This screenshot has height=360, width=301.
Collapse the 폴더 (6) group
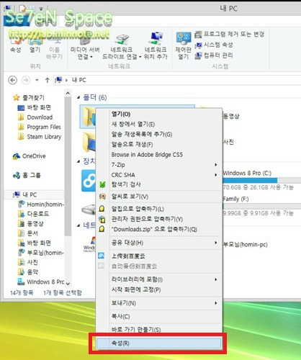[78, 98]
